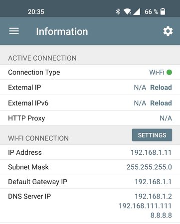Screen dimensions: 180x224
Task: Tap the cellular signal strength icon
Action: [x=137, y=11]
